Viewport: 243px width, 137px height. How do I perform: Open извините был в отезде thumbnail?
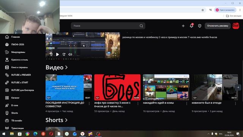[x=215, y=87]
